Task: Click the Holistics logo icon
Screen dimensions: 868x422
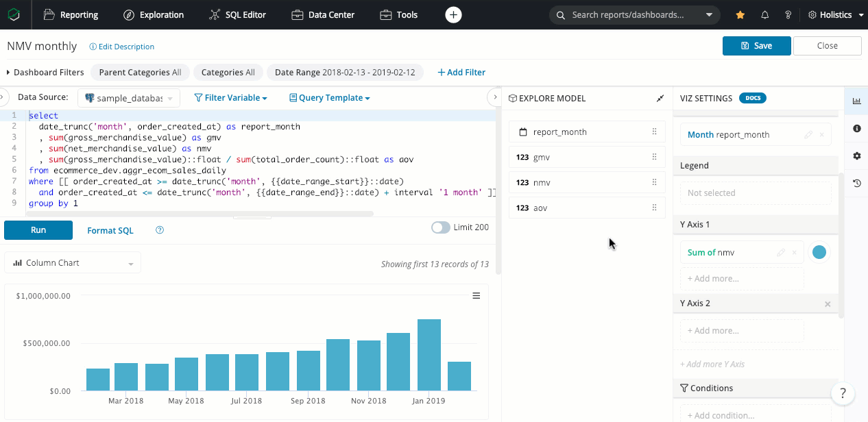Action: (14, 14)
